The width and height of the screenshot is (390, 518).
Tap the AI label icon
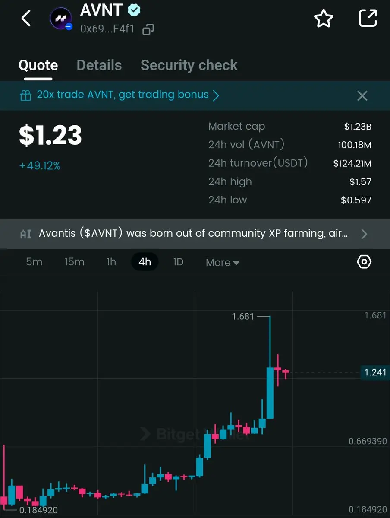pyautogui.click(x=26, y=234)
